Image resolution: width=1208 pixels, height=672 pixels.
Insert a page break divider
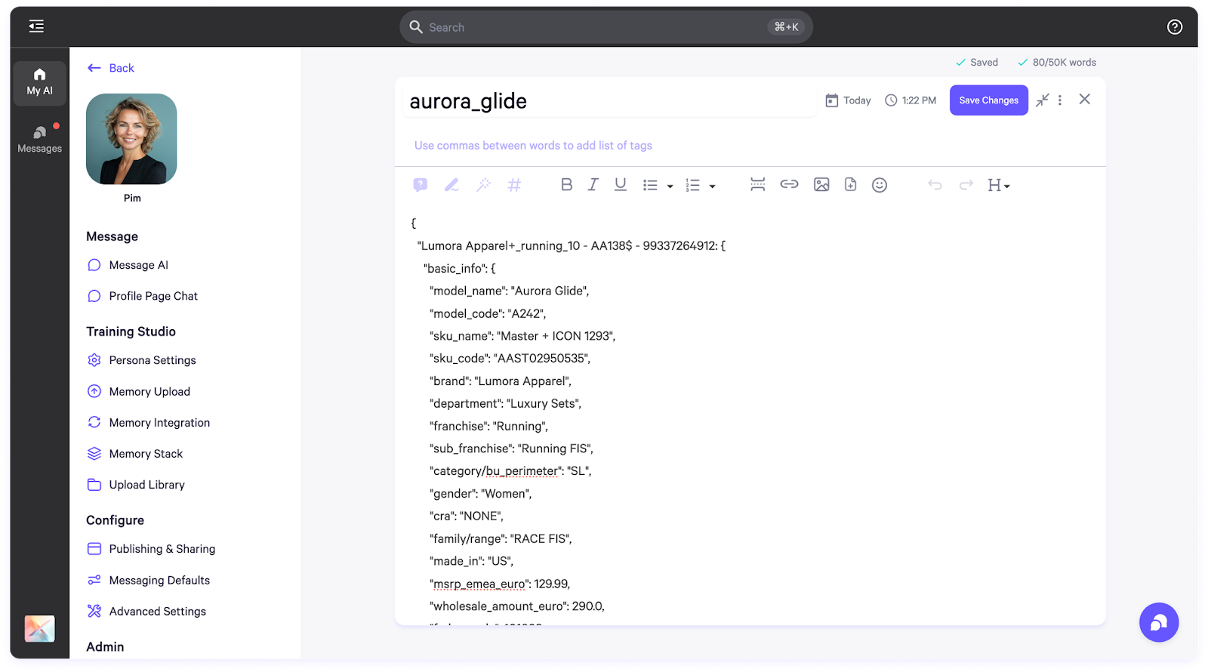coord(758,185)
